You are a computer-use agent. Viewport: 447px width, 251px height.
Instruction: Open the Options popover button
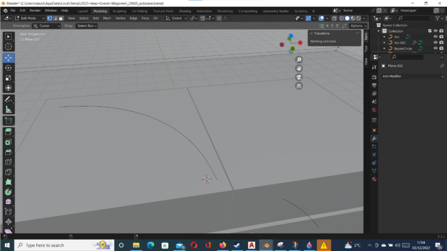click(x=358, y=26)
